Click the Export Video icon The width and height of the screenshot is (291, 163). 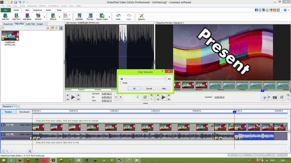[x=102, y=17]
